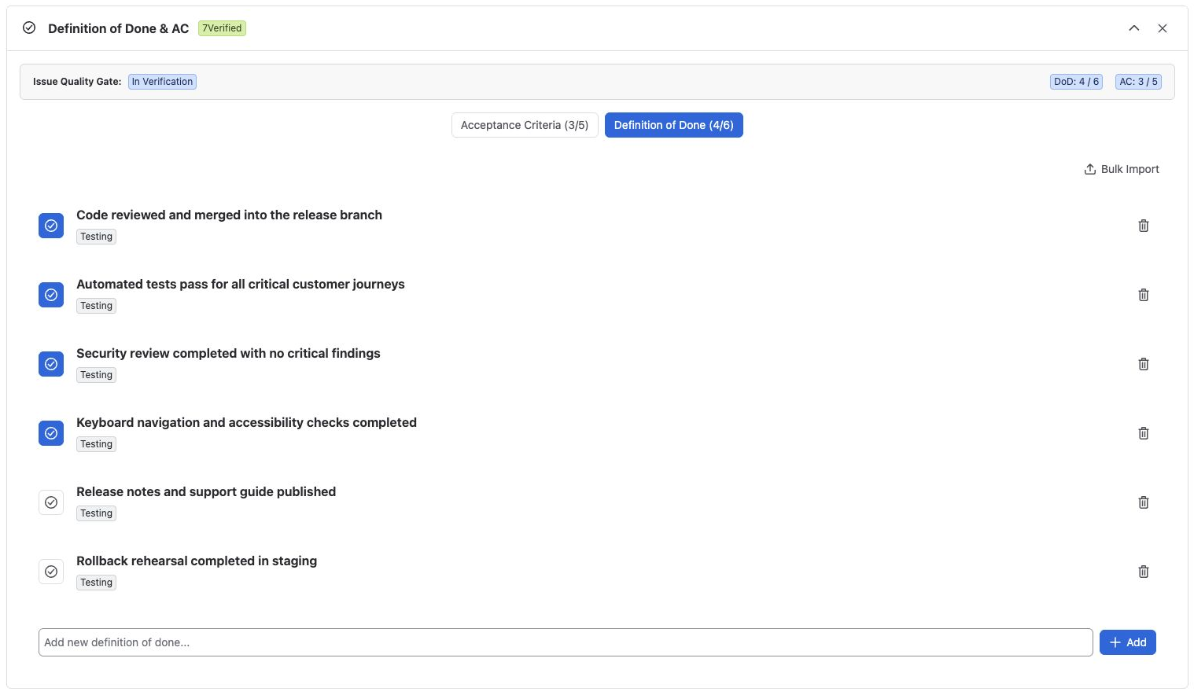Click the 'In Verification' status badge

point(162,82)
